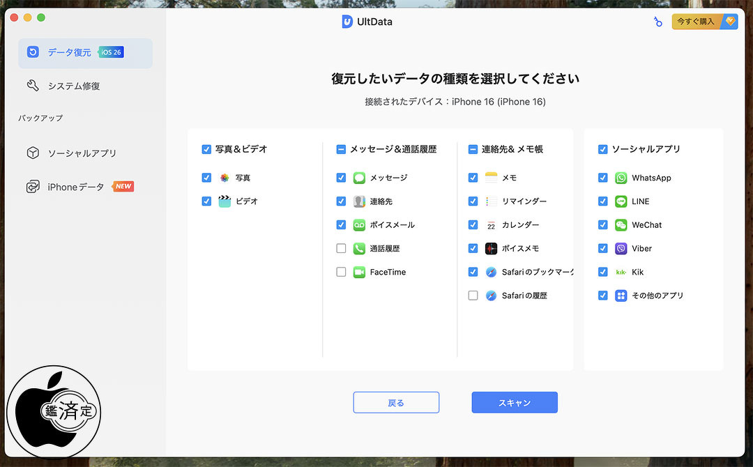
Task: Click the ビデオ clapperboard icon
Action: point(225,201)
